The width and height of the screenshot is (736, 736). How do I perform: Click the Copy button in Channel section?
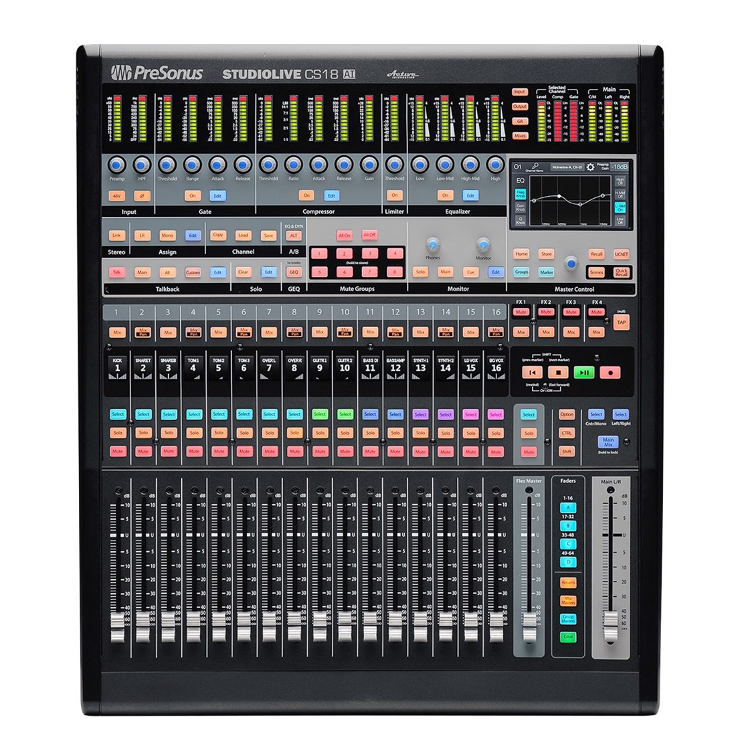tap(218, 236)
